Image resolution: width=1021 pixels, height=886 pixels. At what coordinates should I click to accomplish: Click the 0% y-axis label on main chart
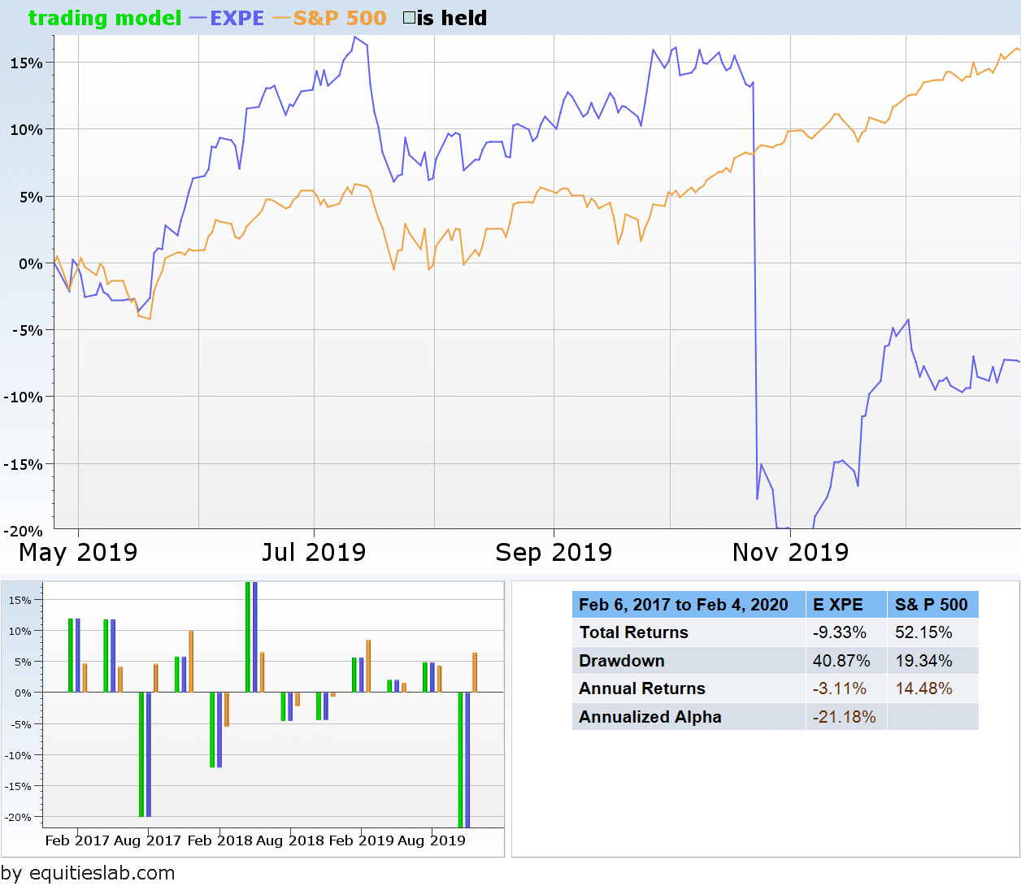point(30,264)
